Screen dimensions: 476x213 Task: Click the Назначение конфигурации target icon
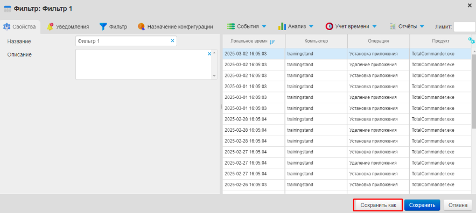pos(141,27)
